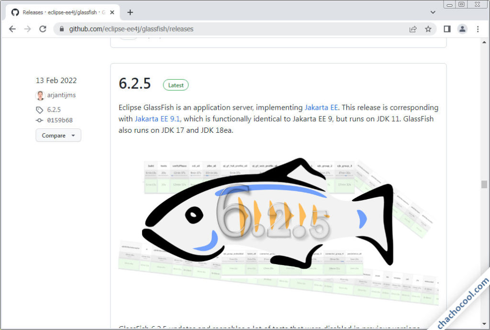Open the user profile icon
Viewport: 490px width, 330px height.
[462, 29]
